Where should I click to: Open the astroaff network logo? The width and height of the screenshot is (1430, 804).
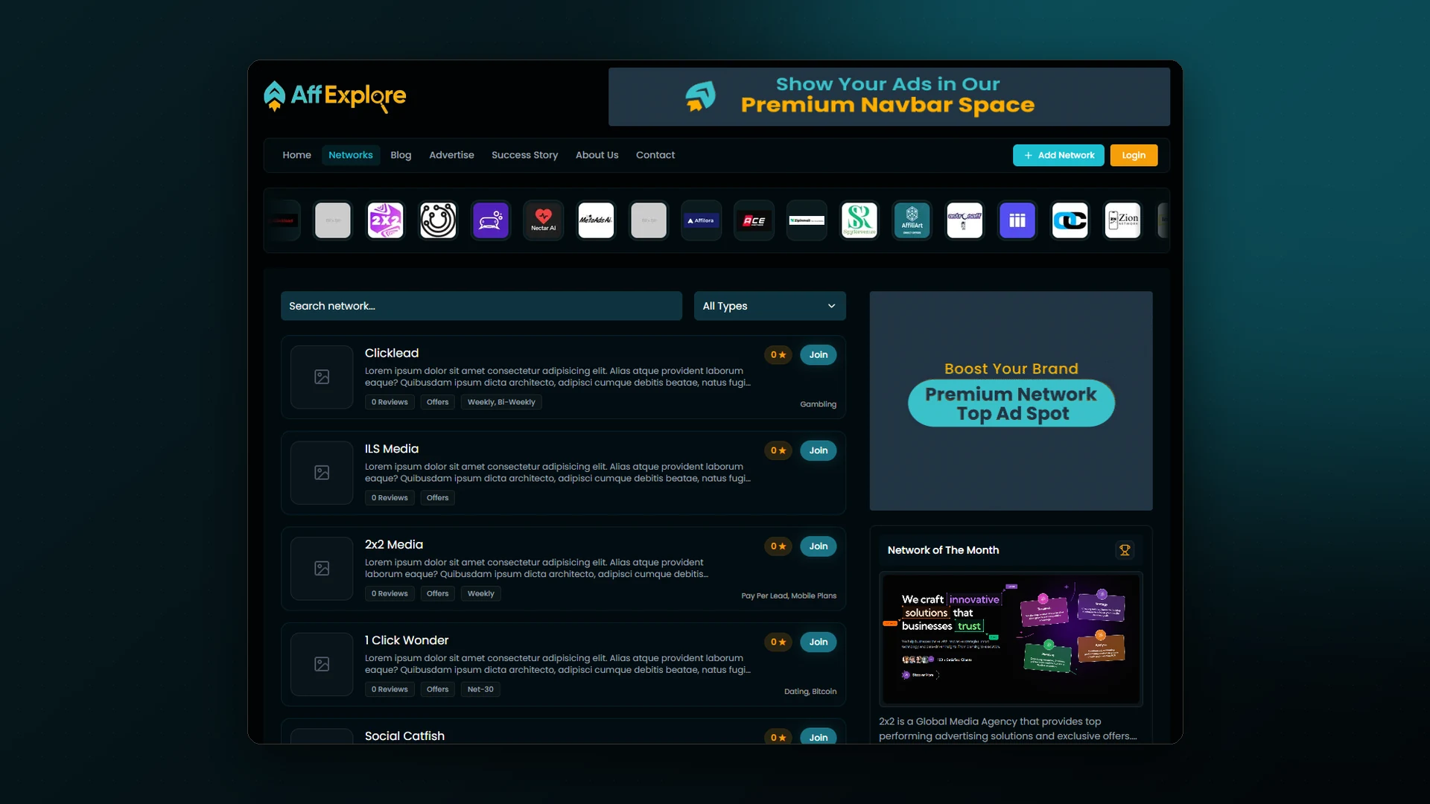pos(965,220)
